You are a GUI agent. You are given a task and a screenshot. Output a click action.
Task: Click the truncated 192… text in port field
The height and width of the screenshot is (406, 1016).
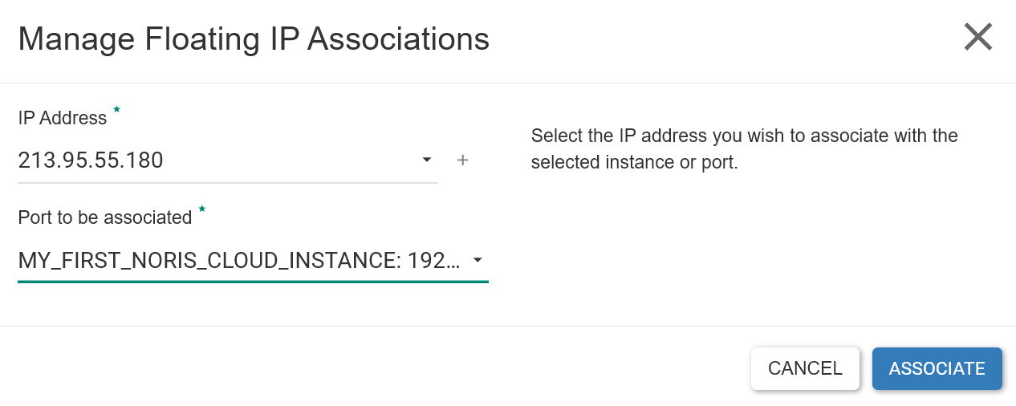434,260
